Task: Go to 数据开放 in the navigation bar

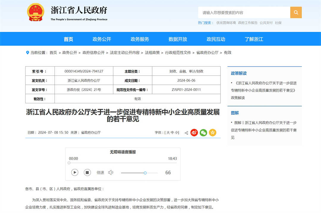Action: 178,39
